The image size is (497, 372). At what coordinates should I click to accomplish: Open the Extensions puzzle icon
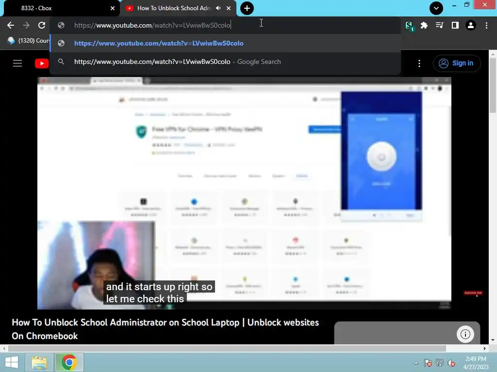pos(424,25)
